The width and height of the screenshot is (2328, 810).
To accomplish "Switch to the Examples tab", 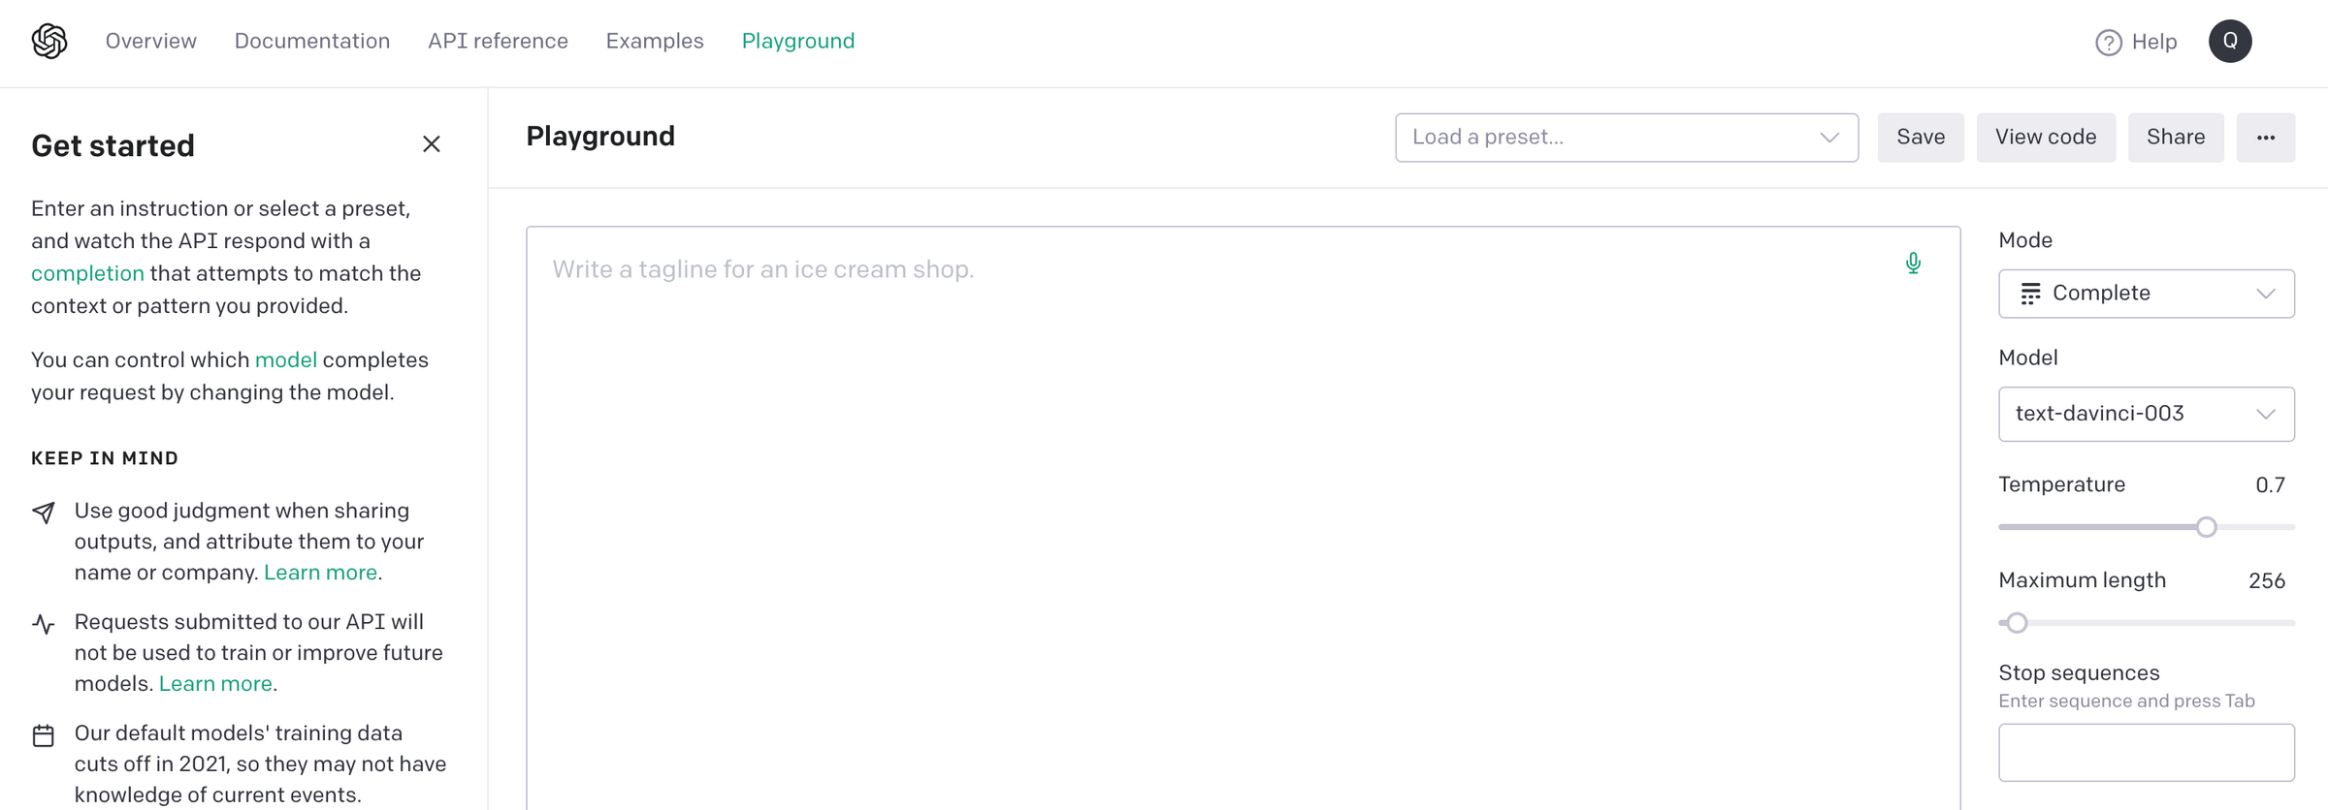I will coord(655,41).
